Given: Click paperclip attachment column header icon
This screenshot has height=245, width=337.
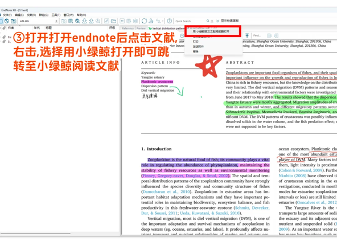Looking at the screenshot, I should (4, 28).
